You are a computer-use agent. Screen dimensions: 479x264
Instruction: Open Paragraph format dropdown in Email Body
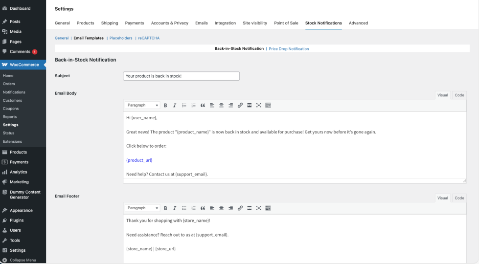[x=142, y=105]
